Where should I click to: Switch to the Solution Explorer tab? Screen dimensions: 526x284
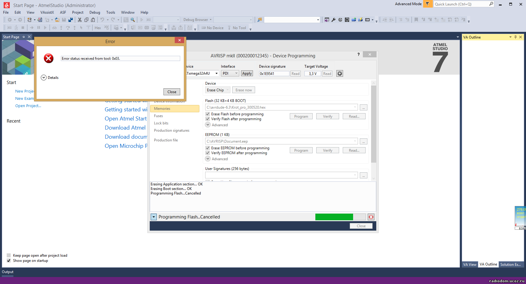pos(510,265)
